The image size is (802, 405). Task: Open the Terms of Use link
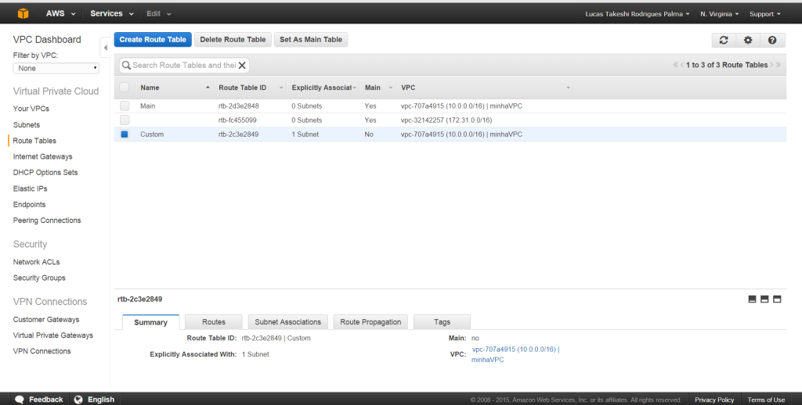766,400
